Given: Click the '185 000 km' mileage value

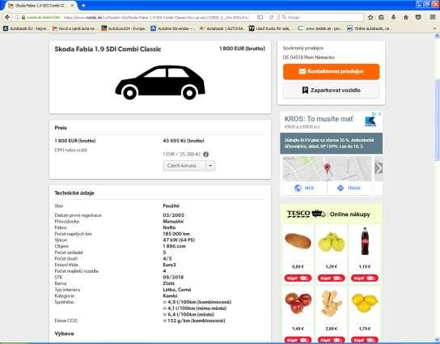Looking at the screenshot, I should [176, 234].
